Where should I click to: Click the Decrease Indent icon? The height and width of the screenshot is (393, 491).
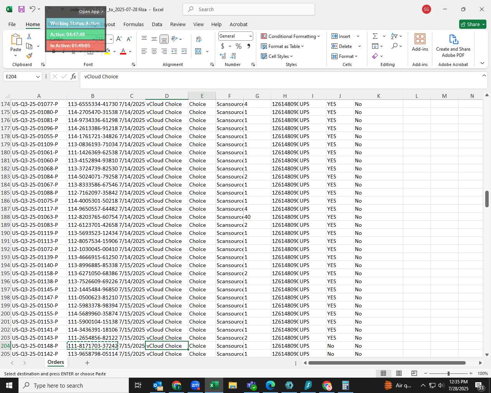point(174,51)
